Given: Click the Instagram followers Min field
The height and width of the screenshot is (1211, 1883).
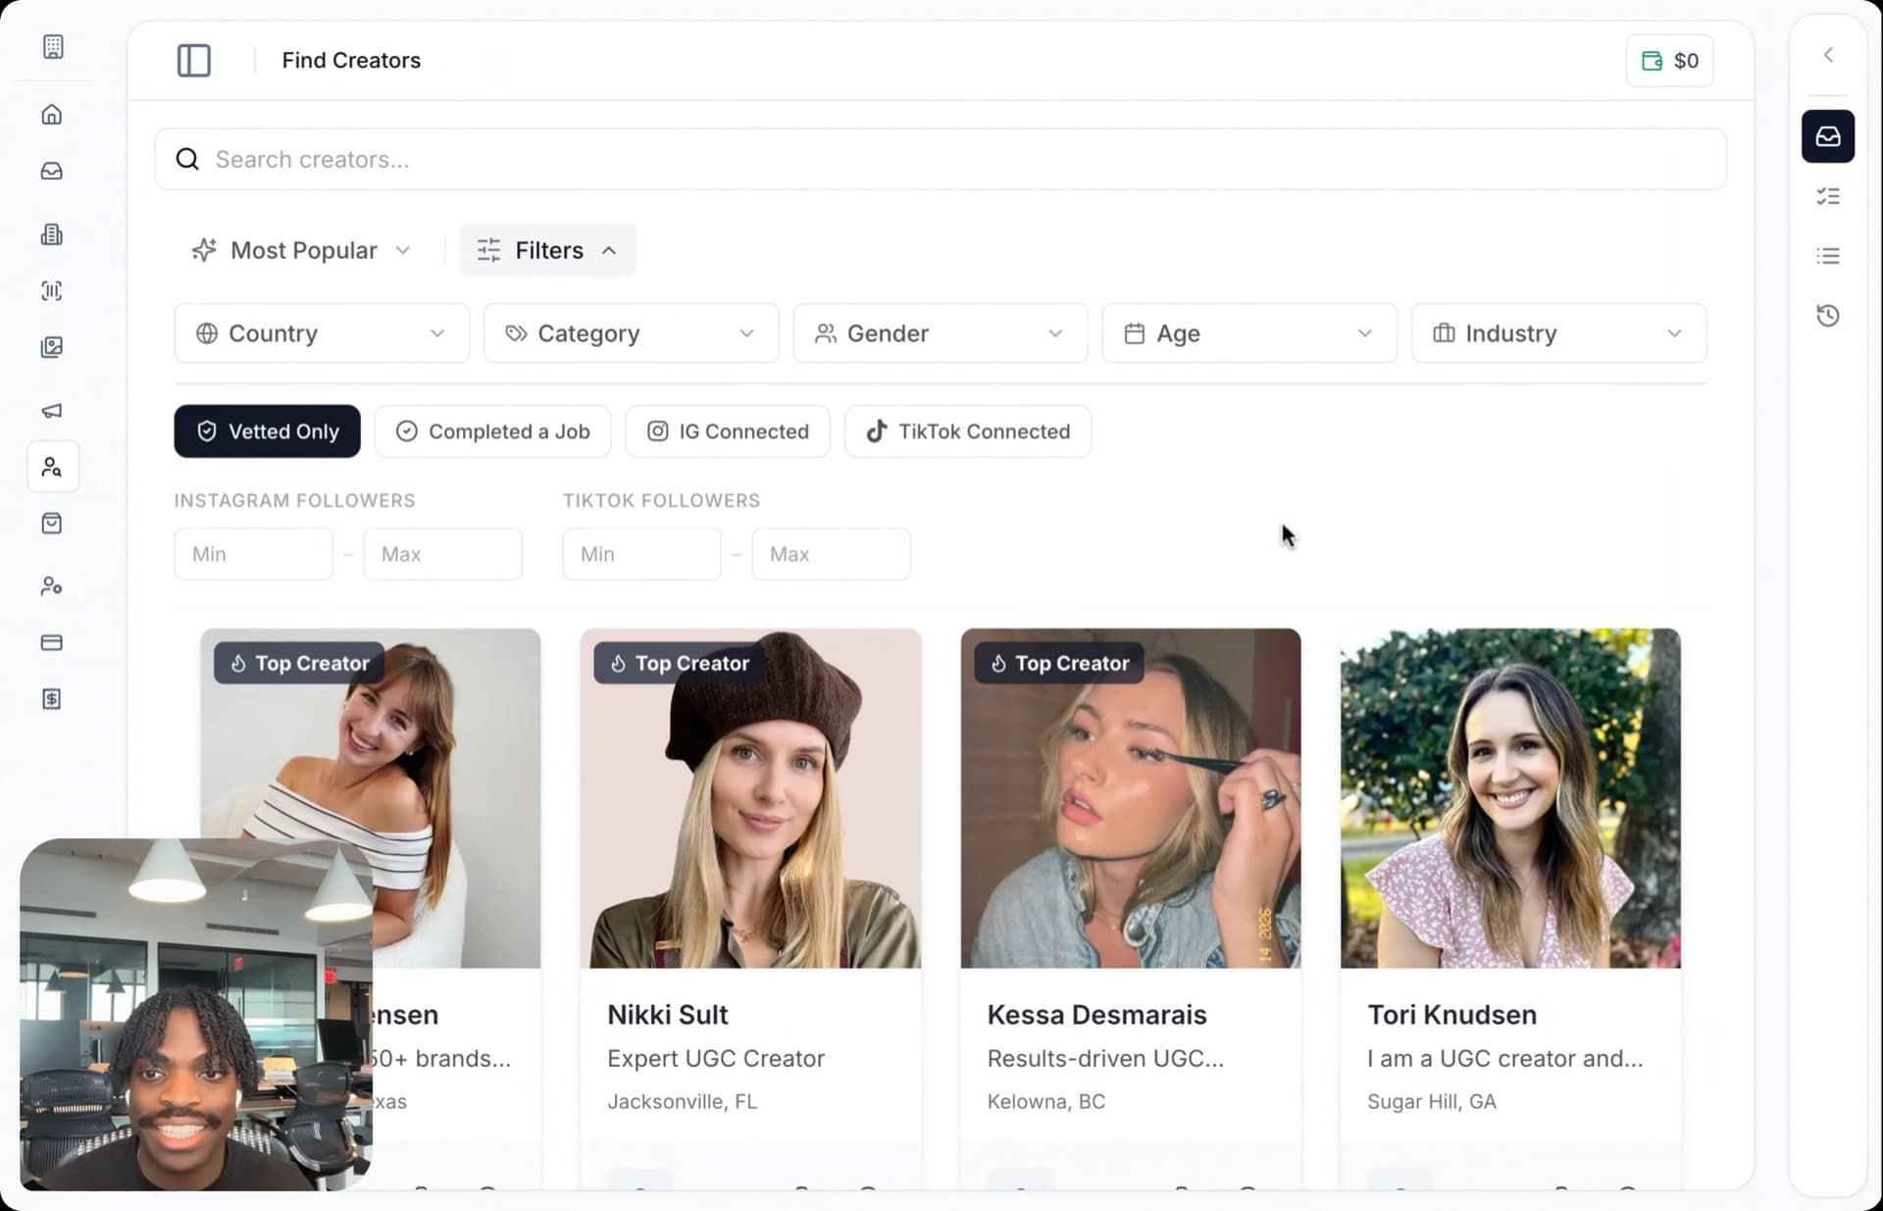Looking at the screenshot, I should pos(253,554).
